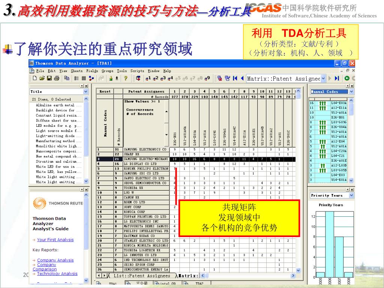The width and height of the screenshot is (384, 288).
Task: Select 'Backlight device for' title item
Action: coord(58,110)
